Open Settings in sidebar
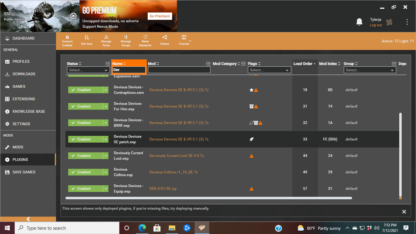Screen dimensions: 416x234 pyautogui.click(x=28, y=124)
